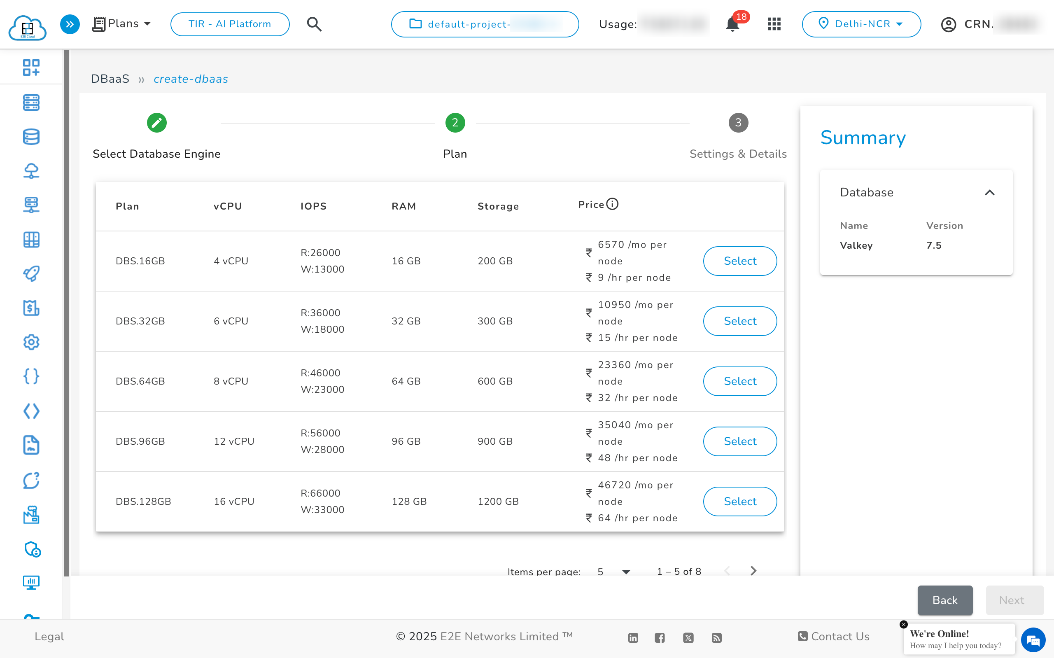Open the live chat bubble icon
Image resolution: width=1054 pixels, height=658 pixels.
click(1033, 640)
